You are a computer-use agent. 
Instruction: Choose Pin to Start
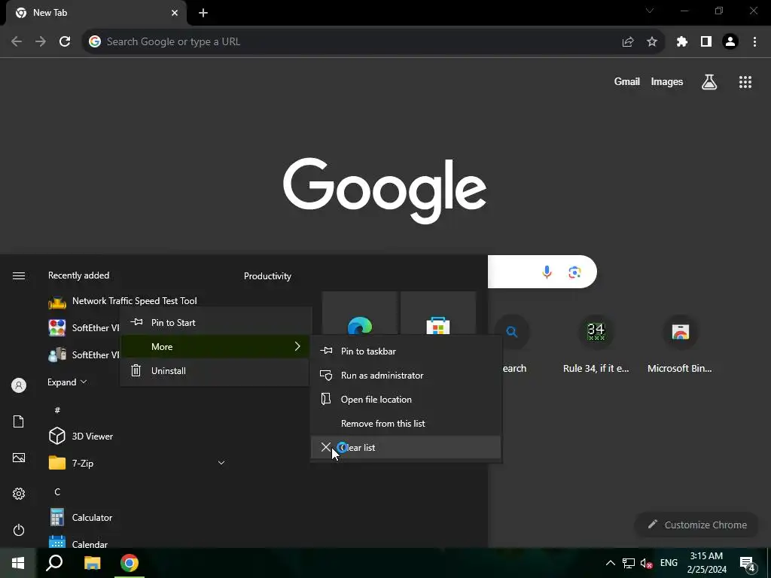pyautogui.click(x=215, y=323)
